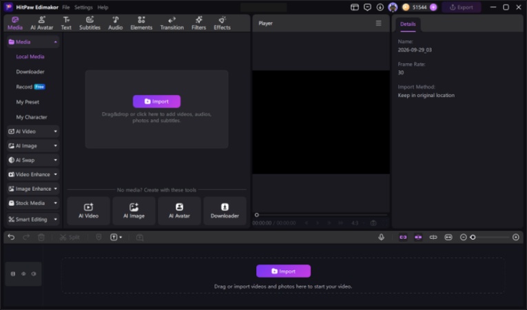Launch Downloader tool card
The height and width of the screenshot is (310, 527).
click(x=225, y=211)
